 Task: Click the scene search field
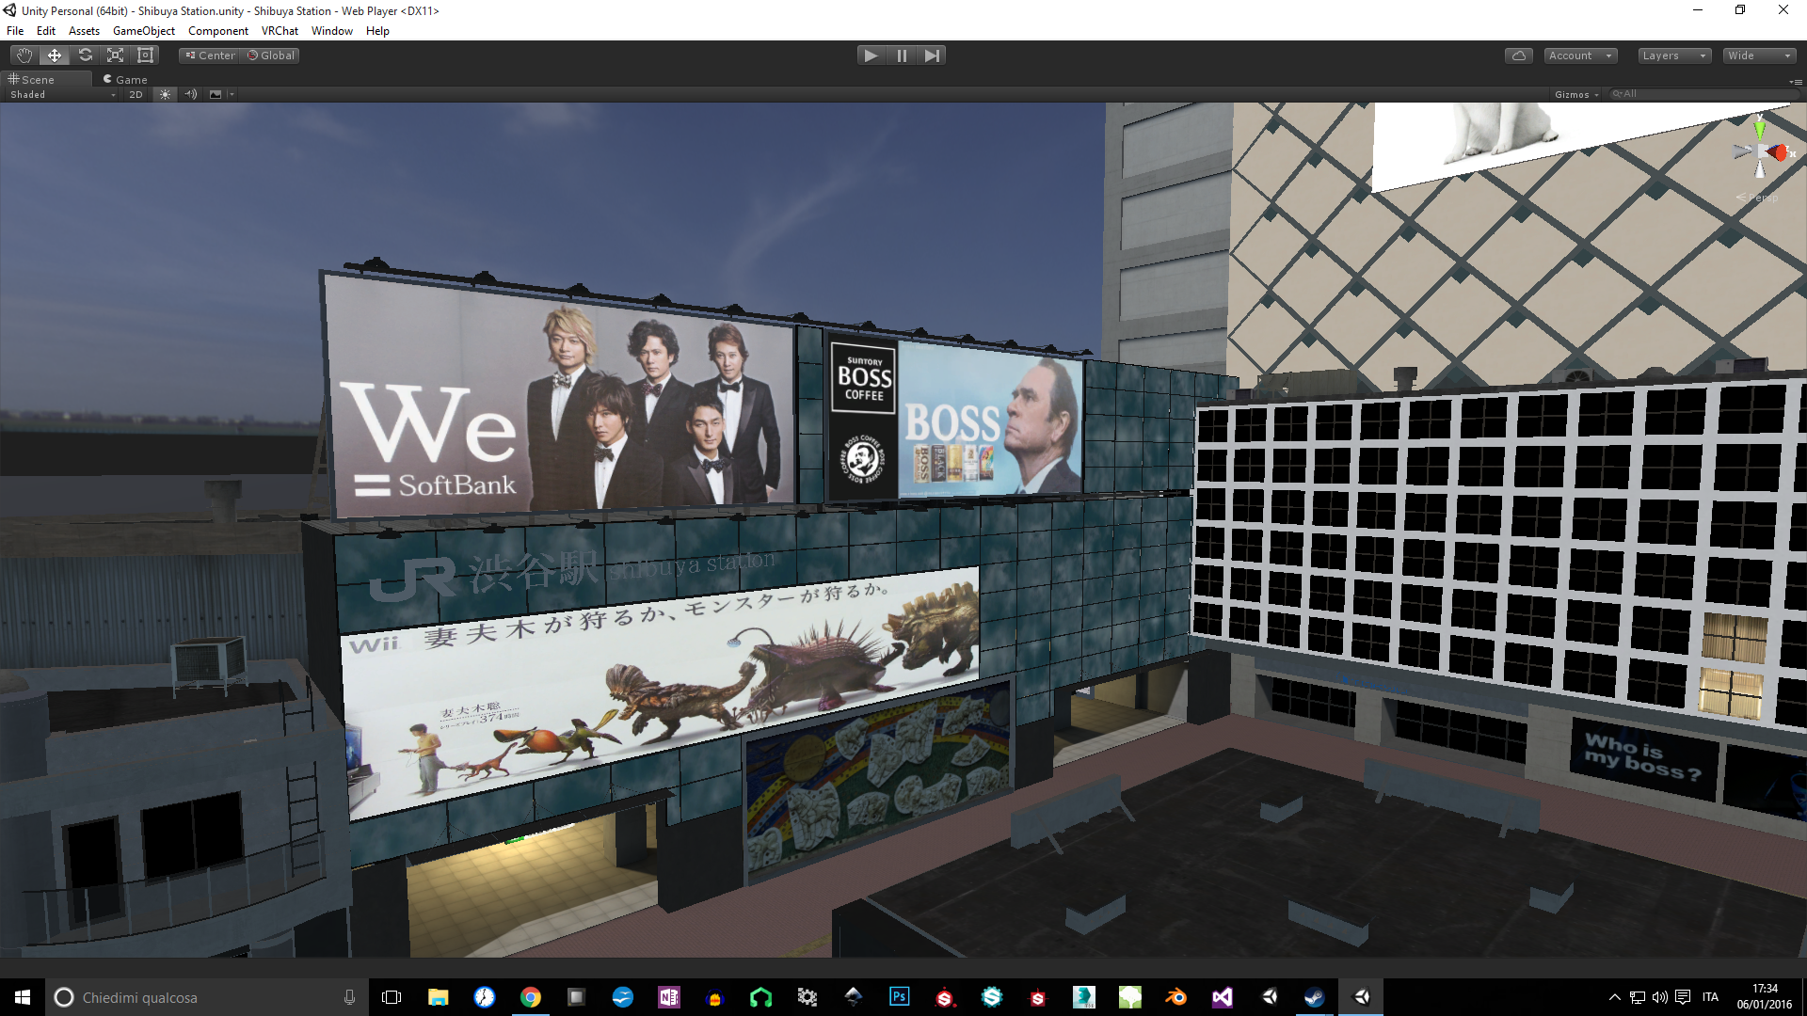point(1703,94)
